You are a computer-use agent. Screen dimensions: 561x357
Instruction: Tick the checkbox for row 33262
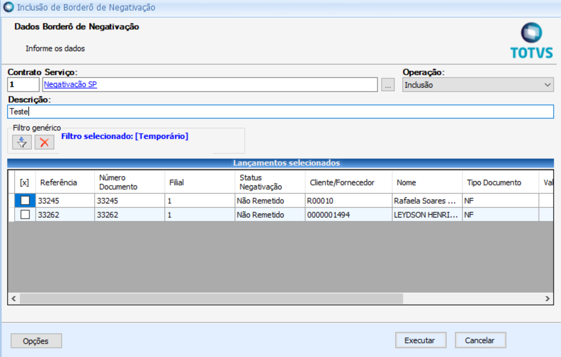25,215
